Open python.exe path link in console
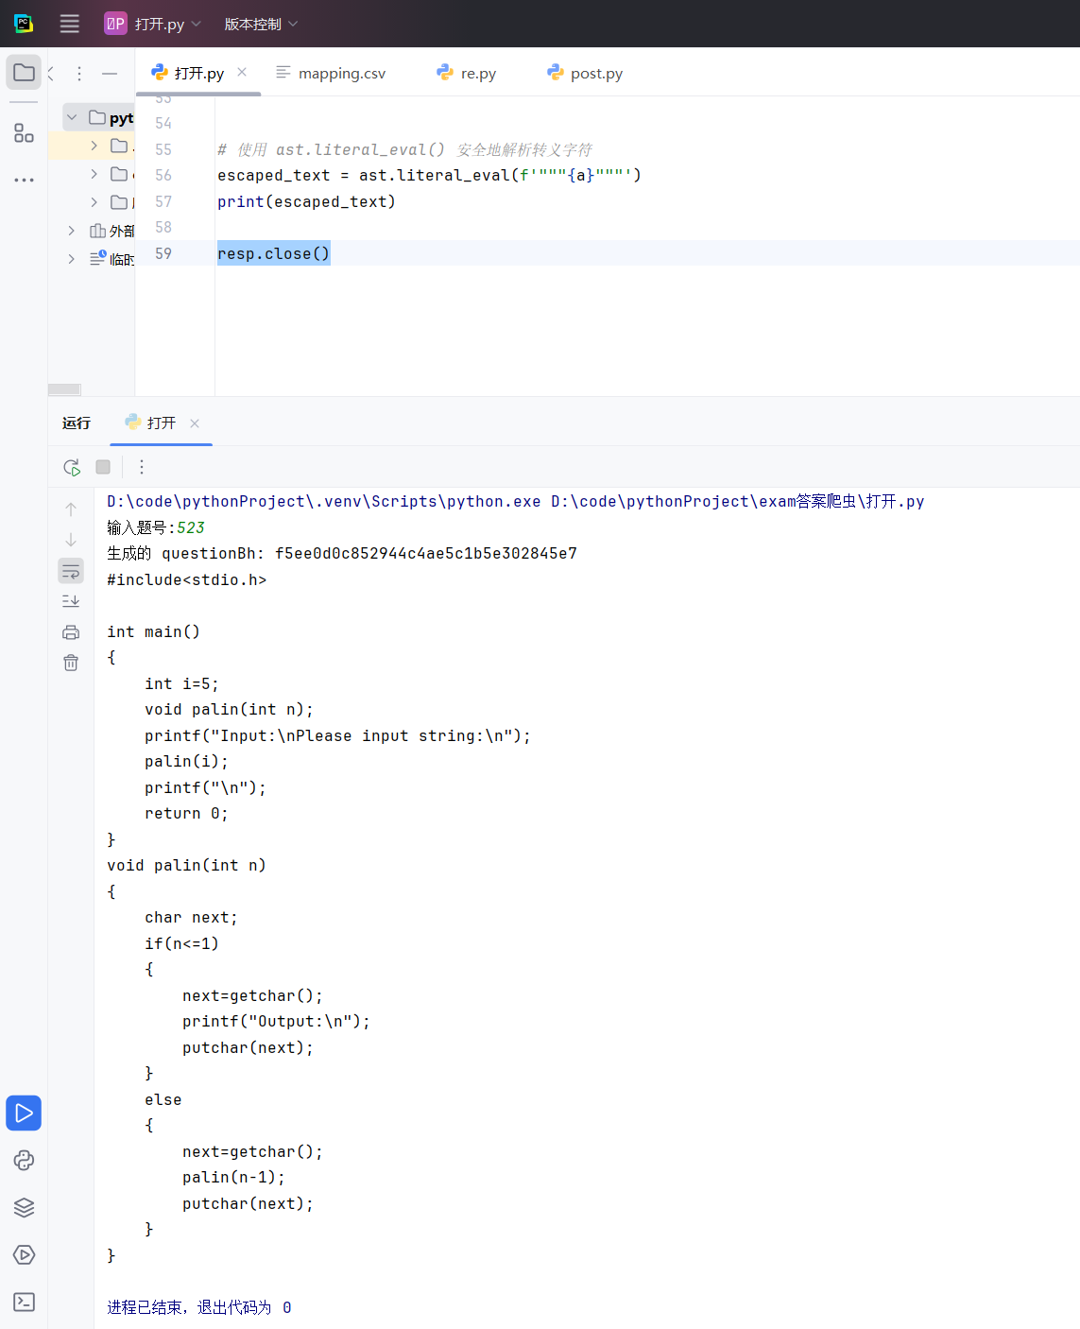Screen dimensions: 1080x1329 (324, 501)
